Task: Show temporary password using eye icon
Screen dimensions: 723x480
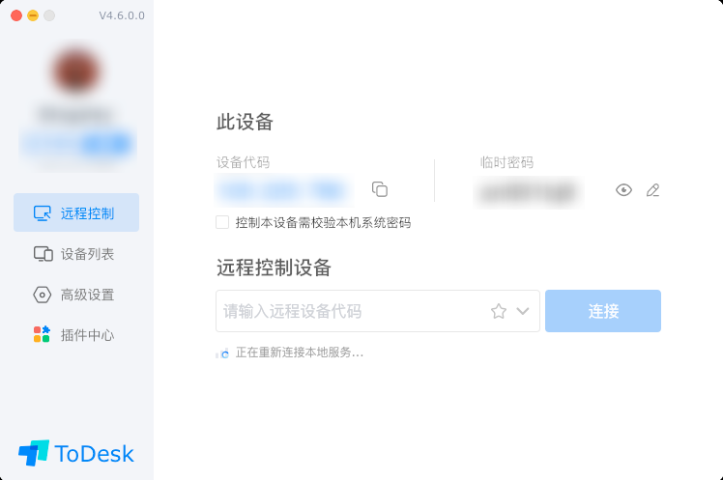Action: click(623, 190)
